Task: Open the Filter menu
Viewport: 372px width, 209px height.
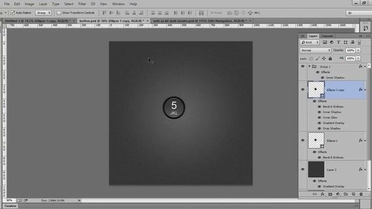Action: pos(82,4)
